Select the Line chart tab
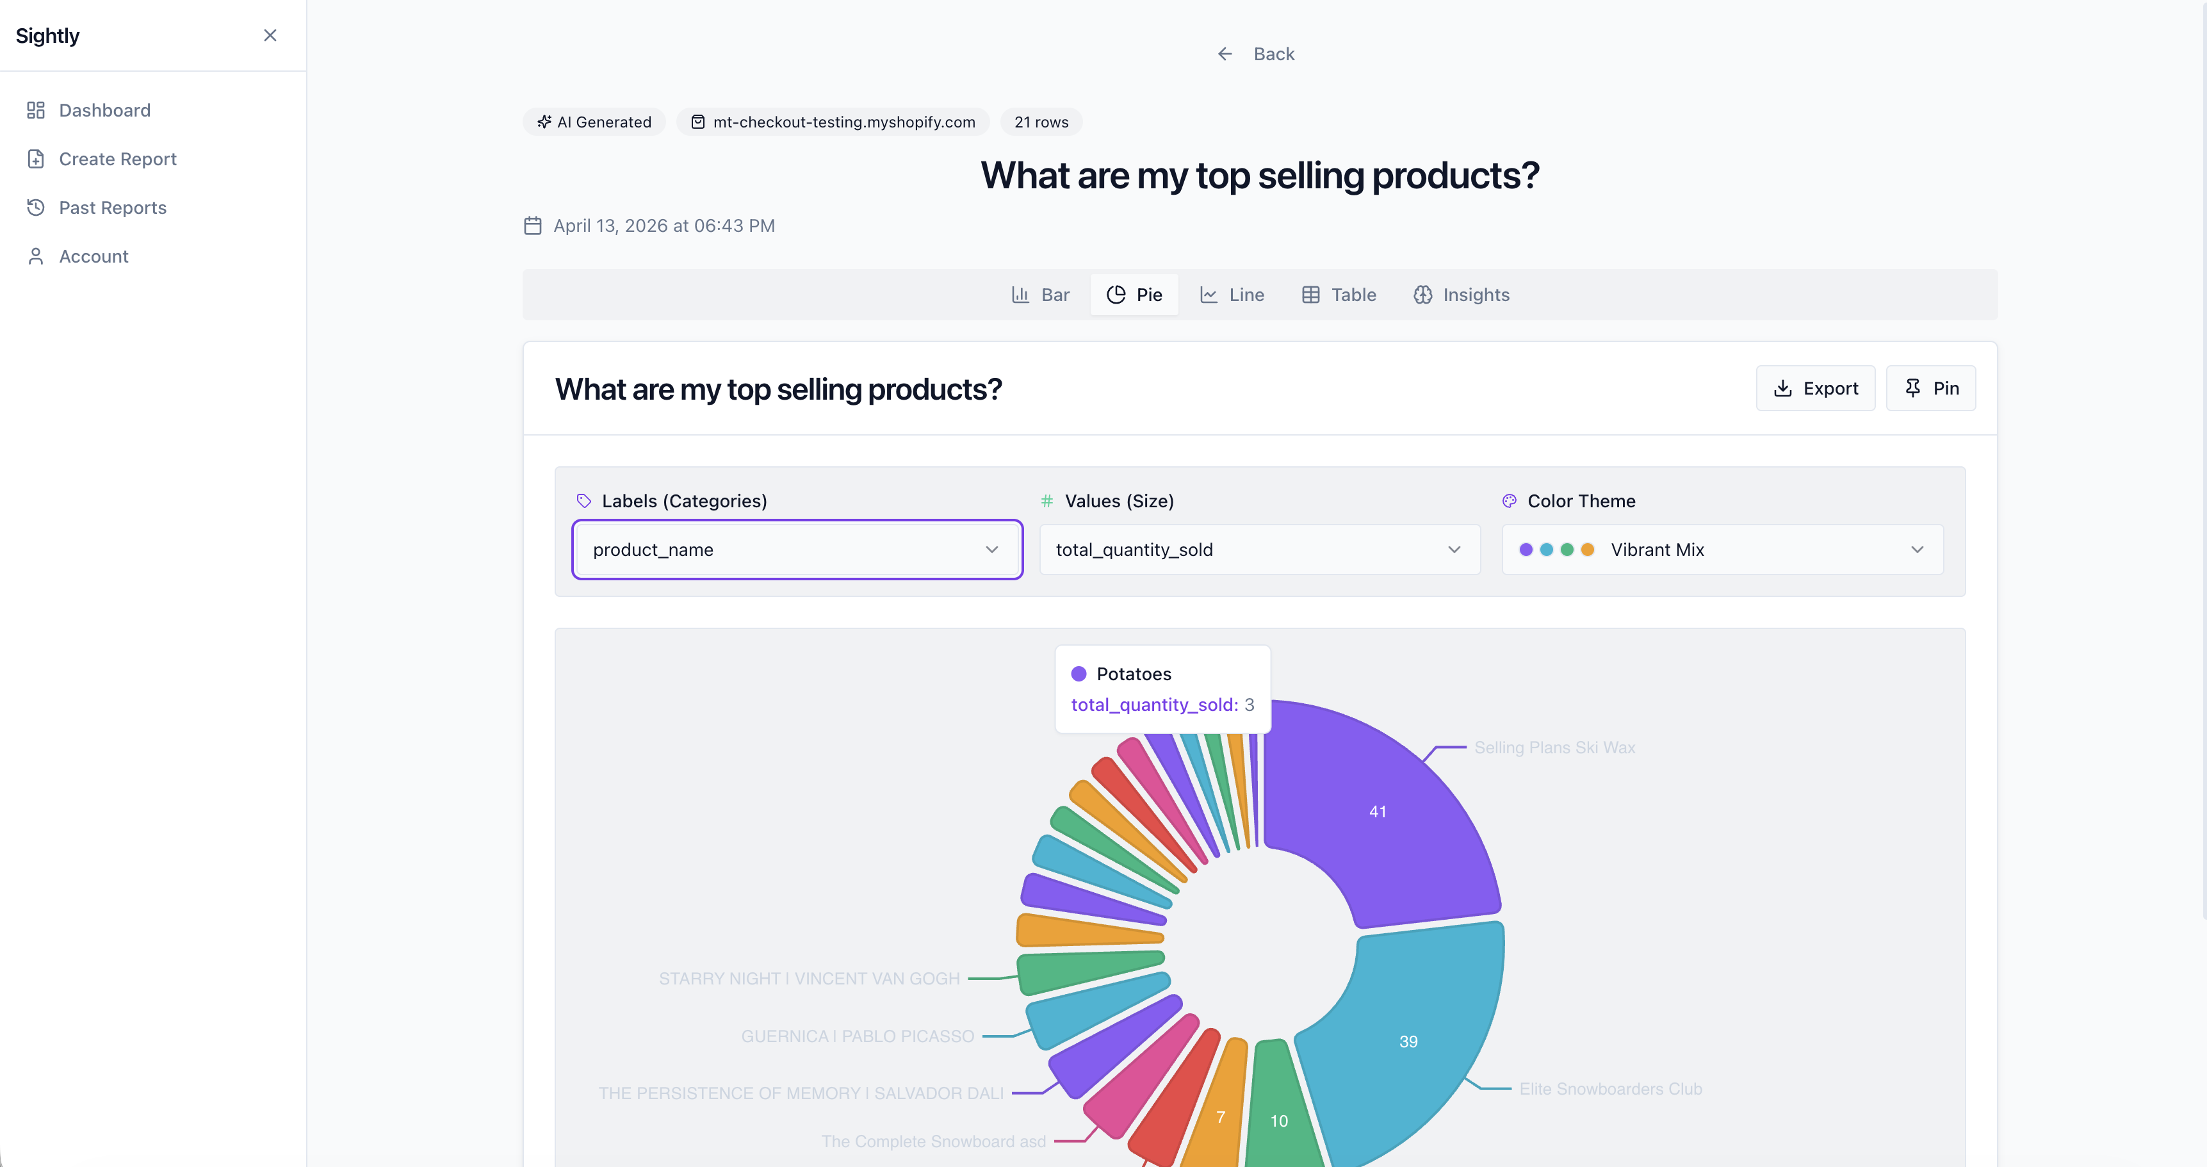The height and width of the screenshot is (1167, 2207). 1231,295
